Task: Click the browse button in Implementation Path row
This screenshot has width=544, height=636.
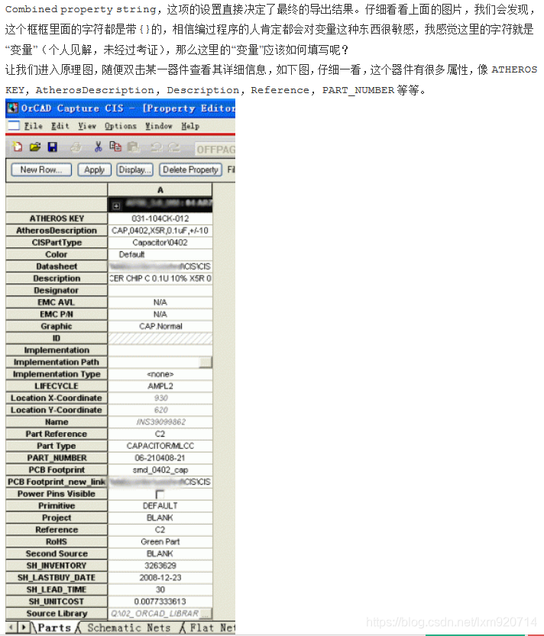Action: [x=206, y=362]
